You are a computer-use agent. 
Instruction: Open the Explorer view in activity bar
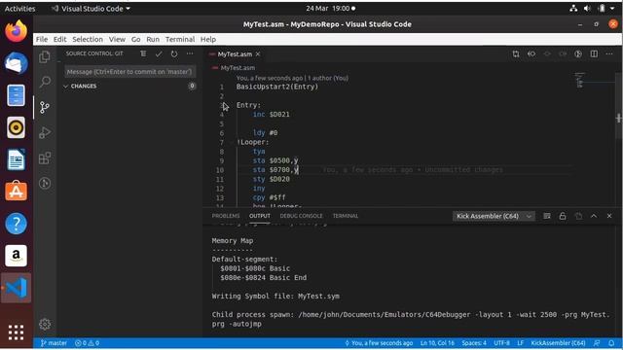click(45, 56)
